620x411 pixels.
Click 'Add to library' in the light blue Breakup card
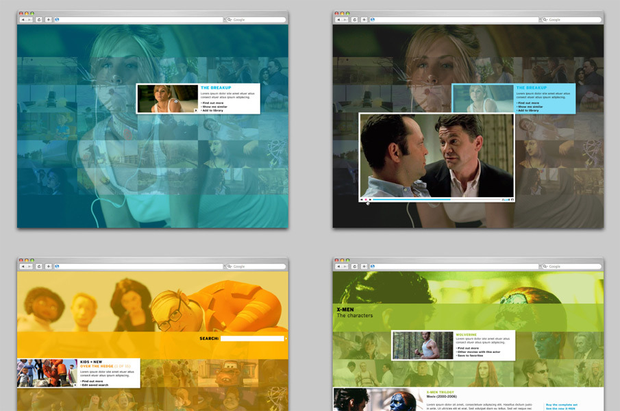528,111
